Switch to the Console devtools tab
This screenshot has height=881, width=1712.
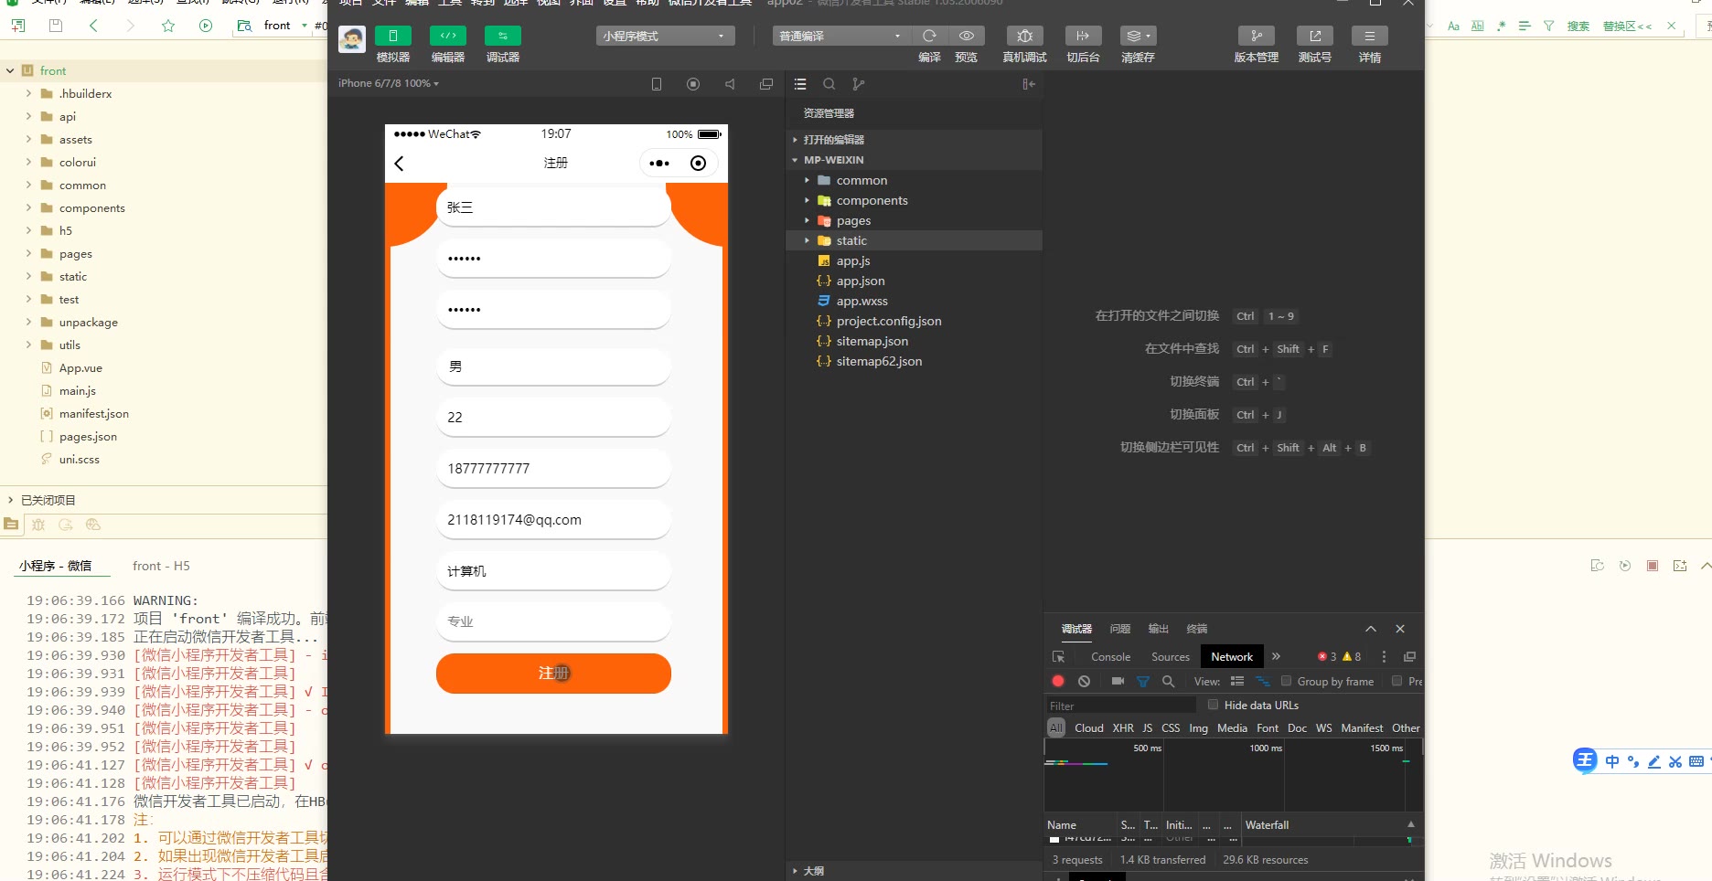coord(1110,657)
